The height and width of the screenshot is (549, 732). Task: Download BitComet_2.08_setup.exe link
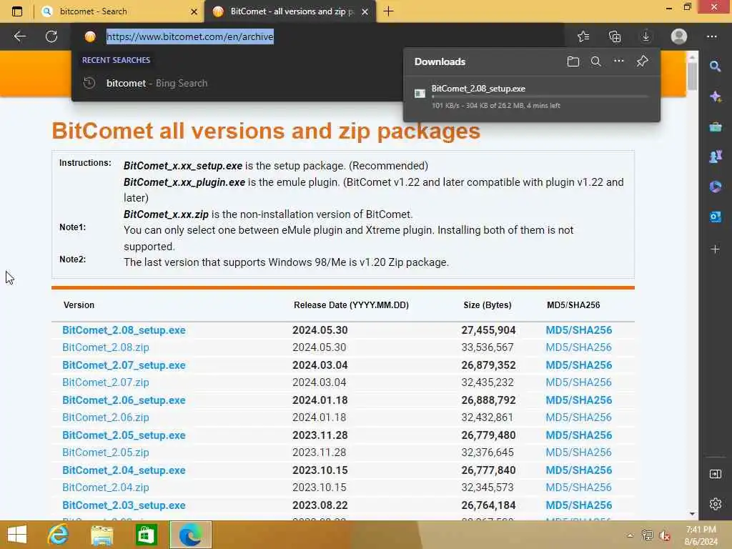click(124, 330)
